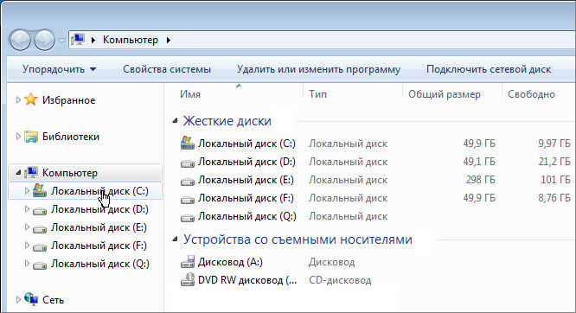The image size is (576, 313).
Task: Click the computer icon in address bar
Action: coord(78,39)
